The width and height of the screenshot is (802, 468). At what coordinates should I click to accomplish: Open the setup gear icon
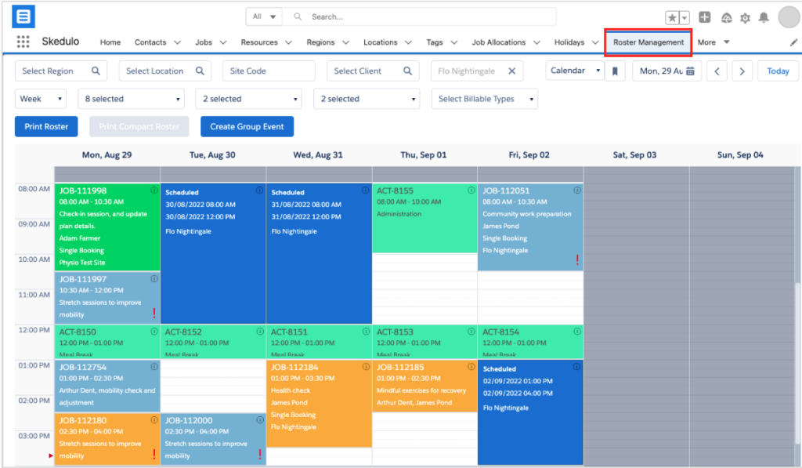[746, 18]
